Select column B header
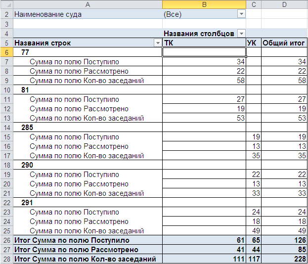Image resolution: width=308 pixels, height=264 pixels. point(204,4)
